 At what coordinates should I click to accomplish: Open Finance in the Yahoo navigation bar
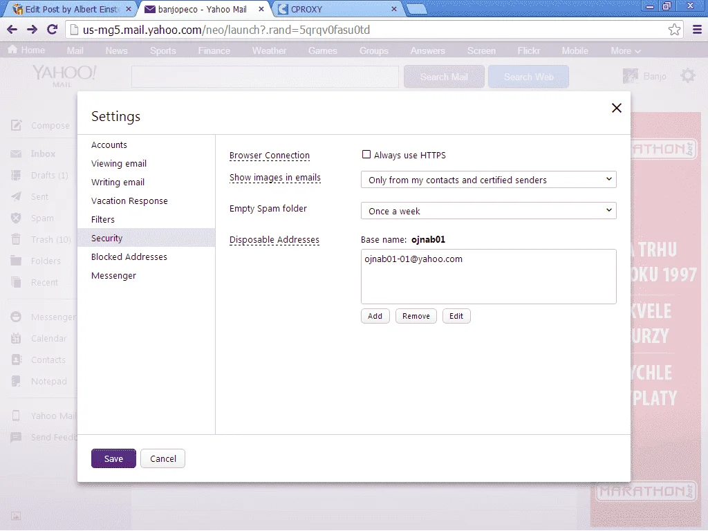[214, 51]
